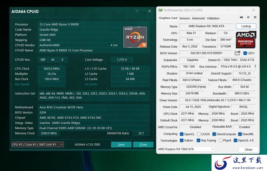Toggle the DirectCompute checkbox
267x171 pixels.
pos(214,134)
